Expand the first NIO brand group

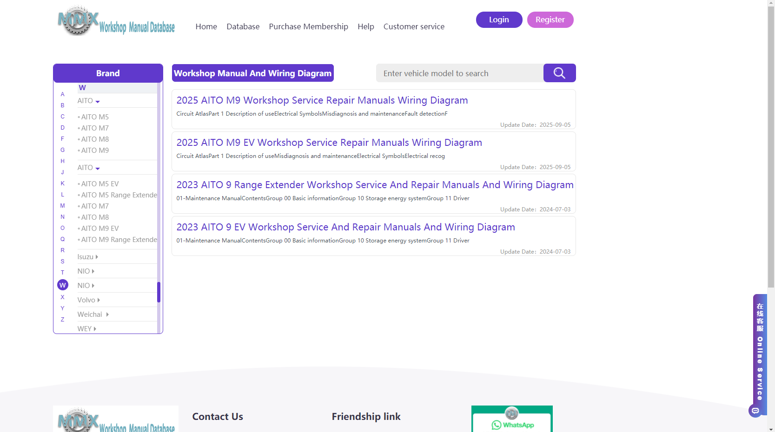86,271
